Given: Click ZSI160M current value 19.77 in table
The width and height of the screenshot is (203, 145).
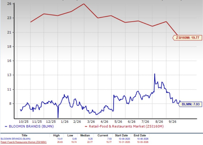Looking at the screenshot, I should pos(109,142).
